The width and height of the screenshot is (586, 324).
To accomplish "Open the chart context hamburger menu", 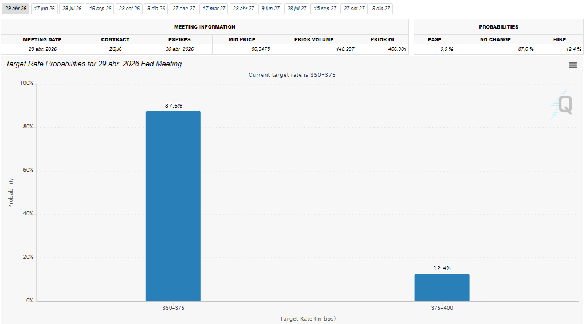I will tap(572, 65).
